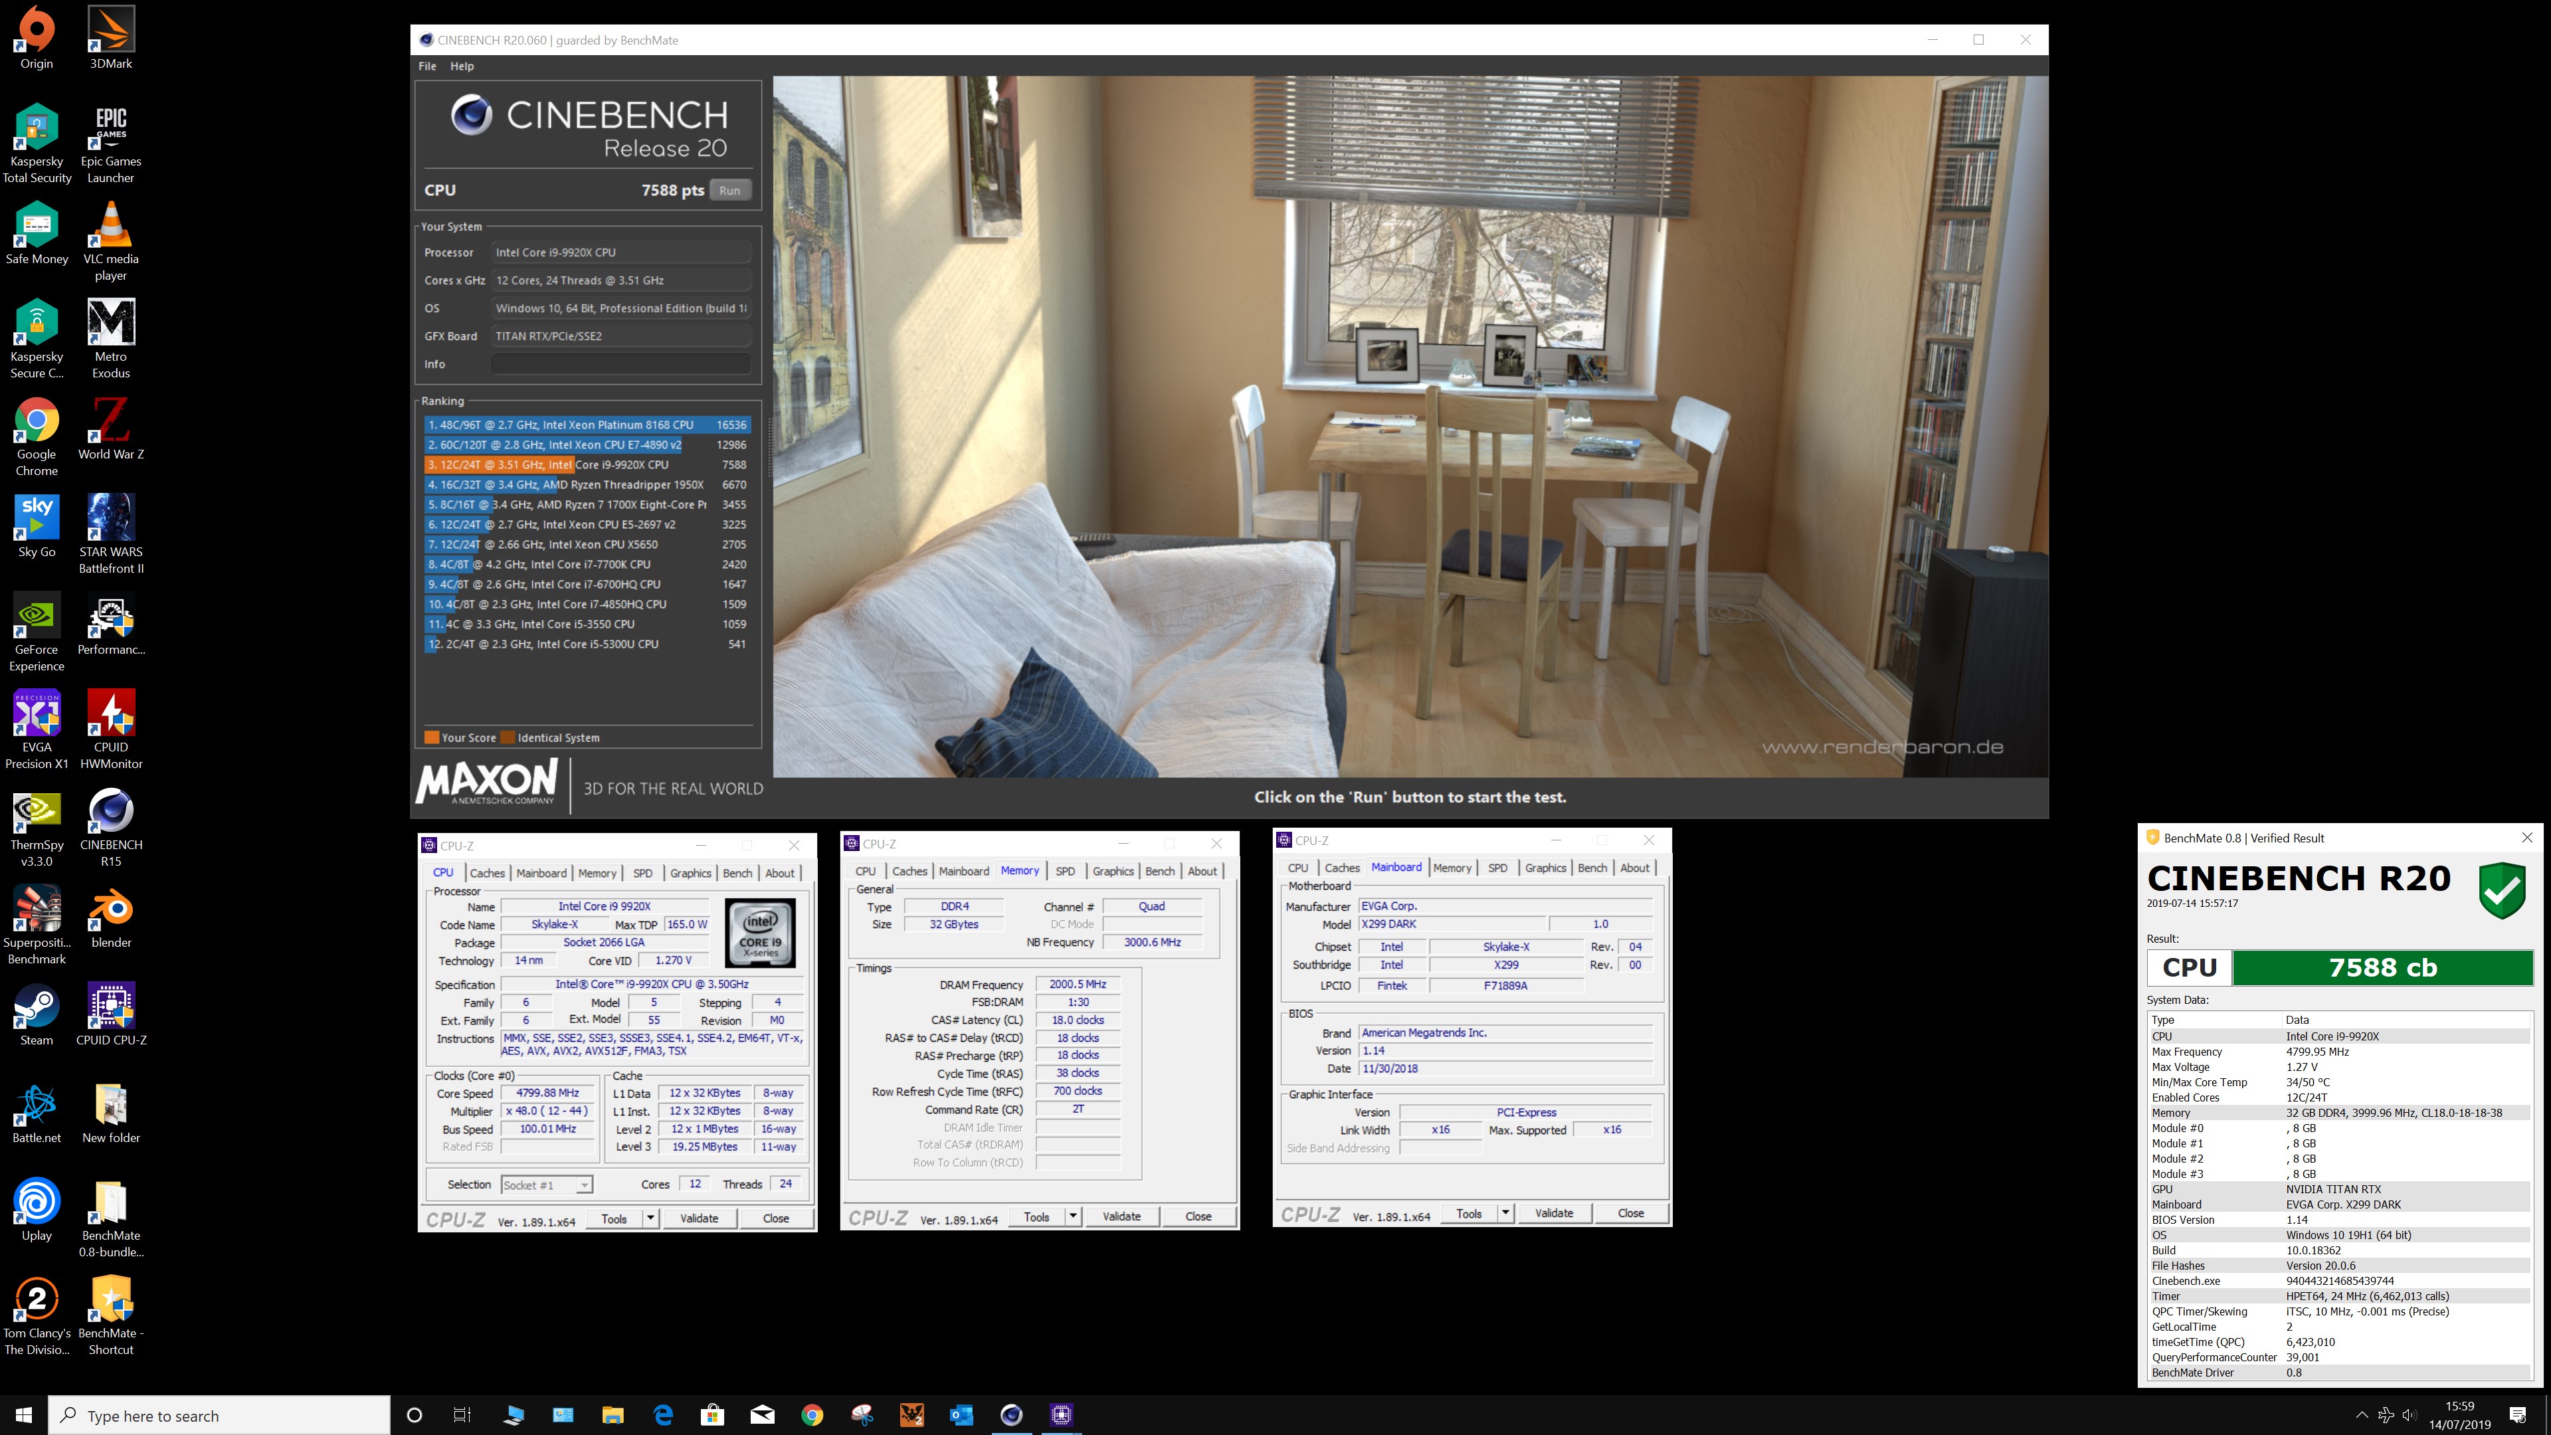
Task: Open the Cinebench Help menu
Action: [x=462, y=66]
